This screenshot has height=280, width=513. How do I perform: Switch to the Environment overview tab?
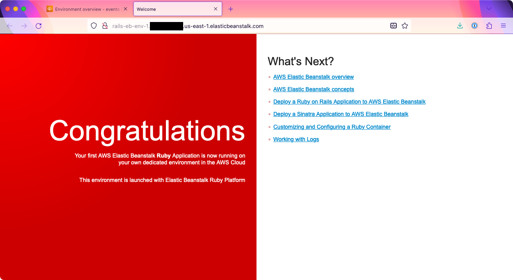88,9
